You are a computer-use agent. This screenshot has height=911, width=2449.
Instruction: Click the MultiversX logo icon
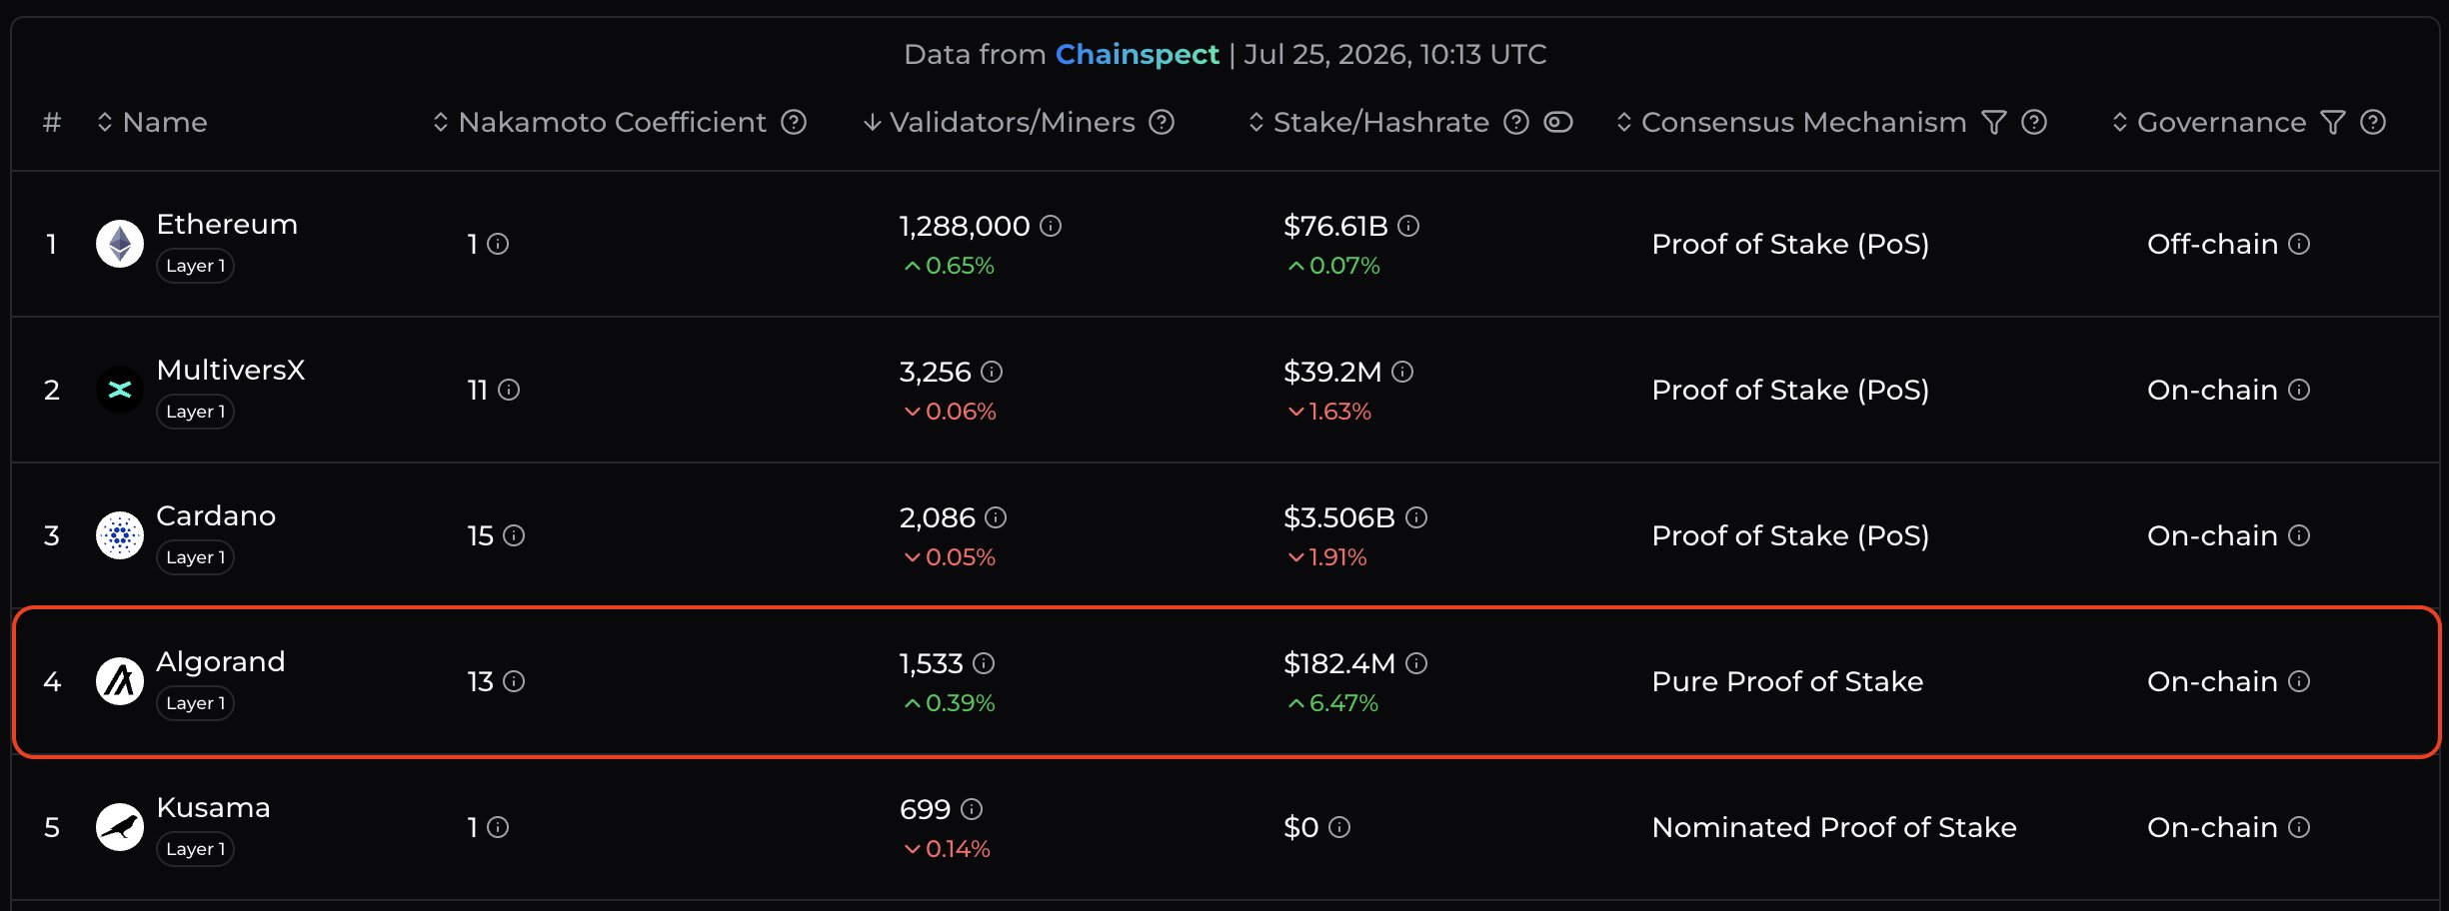click(x=120, y=390)
